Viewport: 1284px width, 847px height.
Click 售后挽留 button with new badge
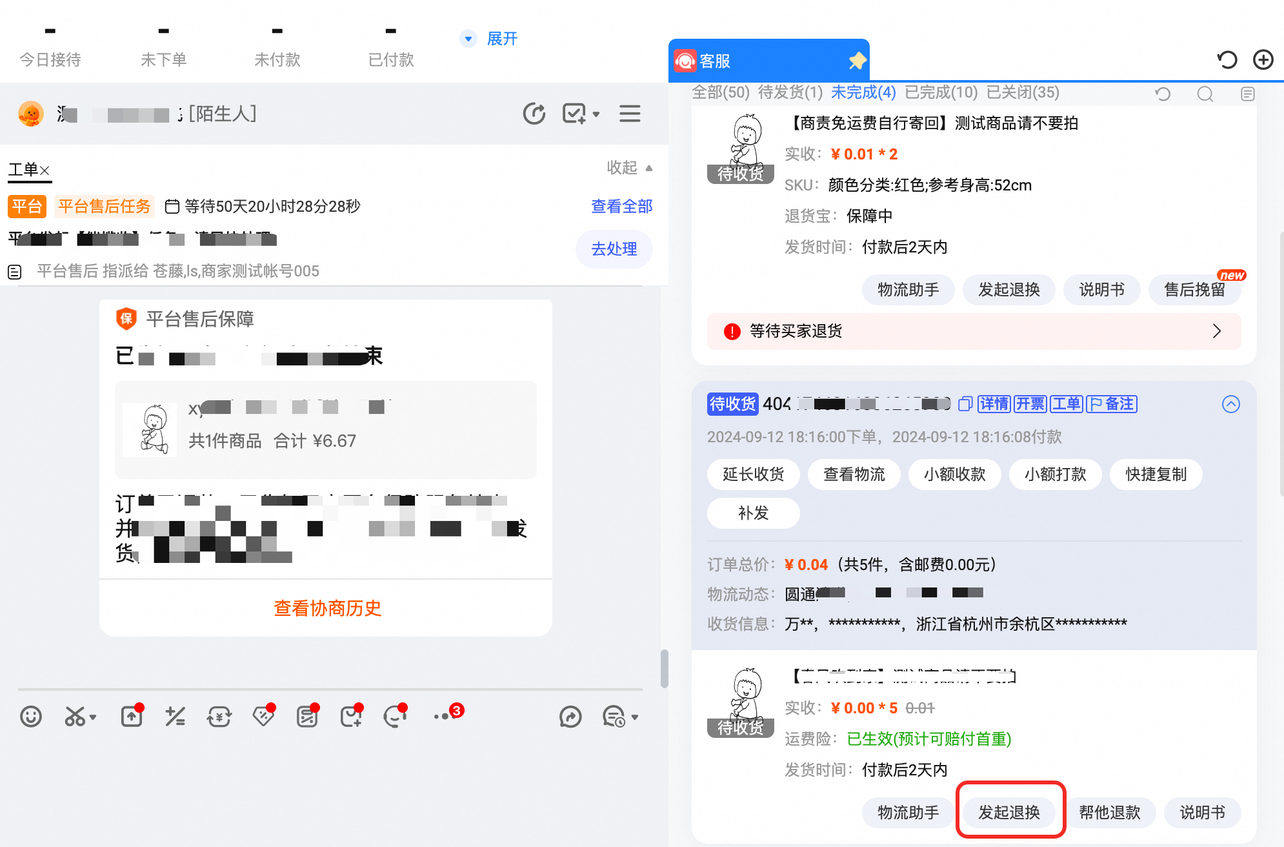(x=1194, y=290)
